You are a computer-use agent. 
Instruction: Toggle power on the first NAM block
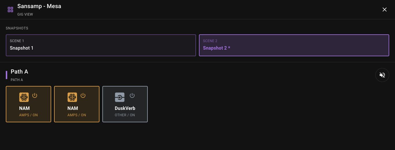click(35, 95)
